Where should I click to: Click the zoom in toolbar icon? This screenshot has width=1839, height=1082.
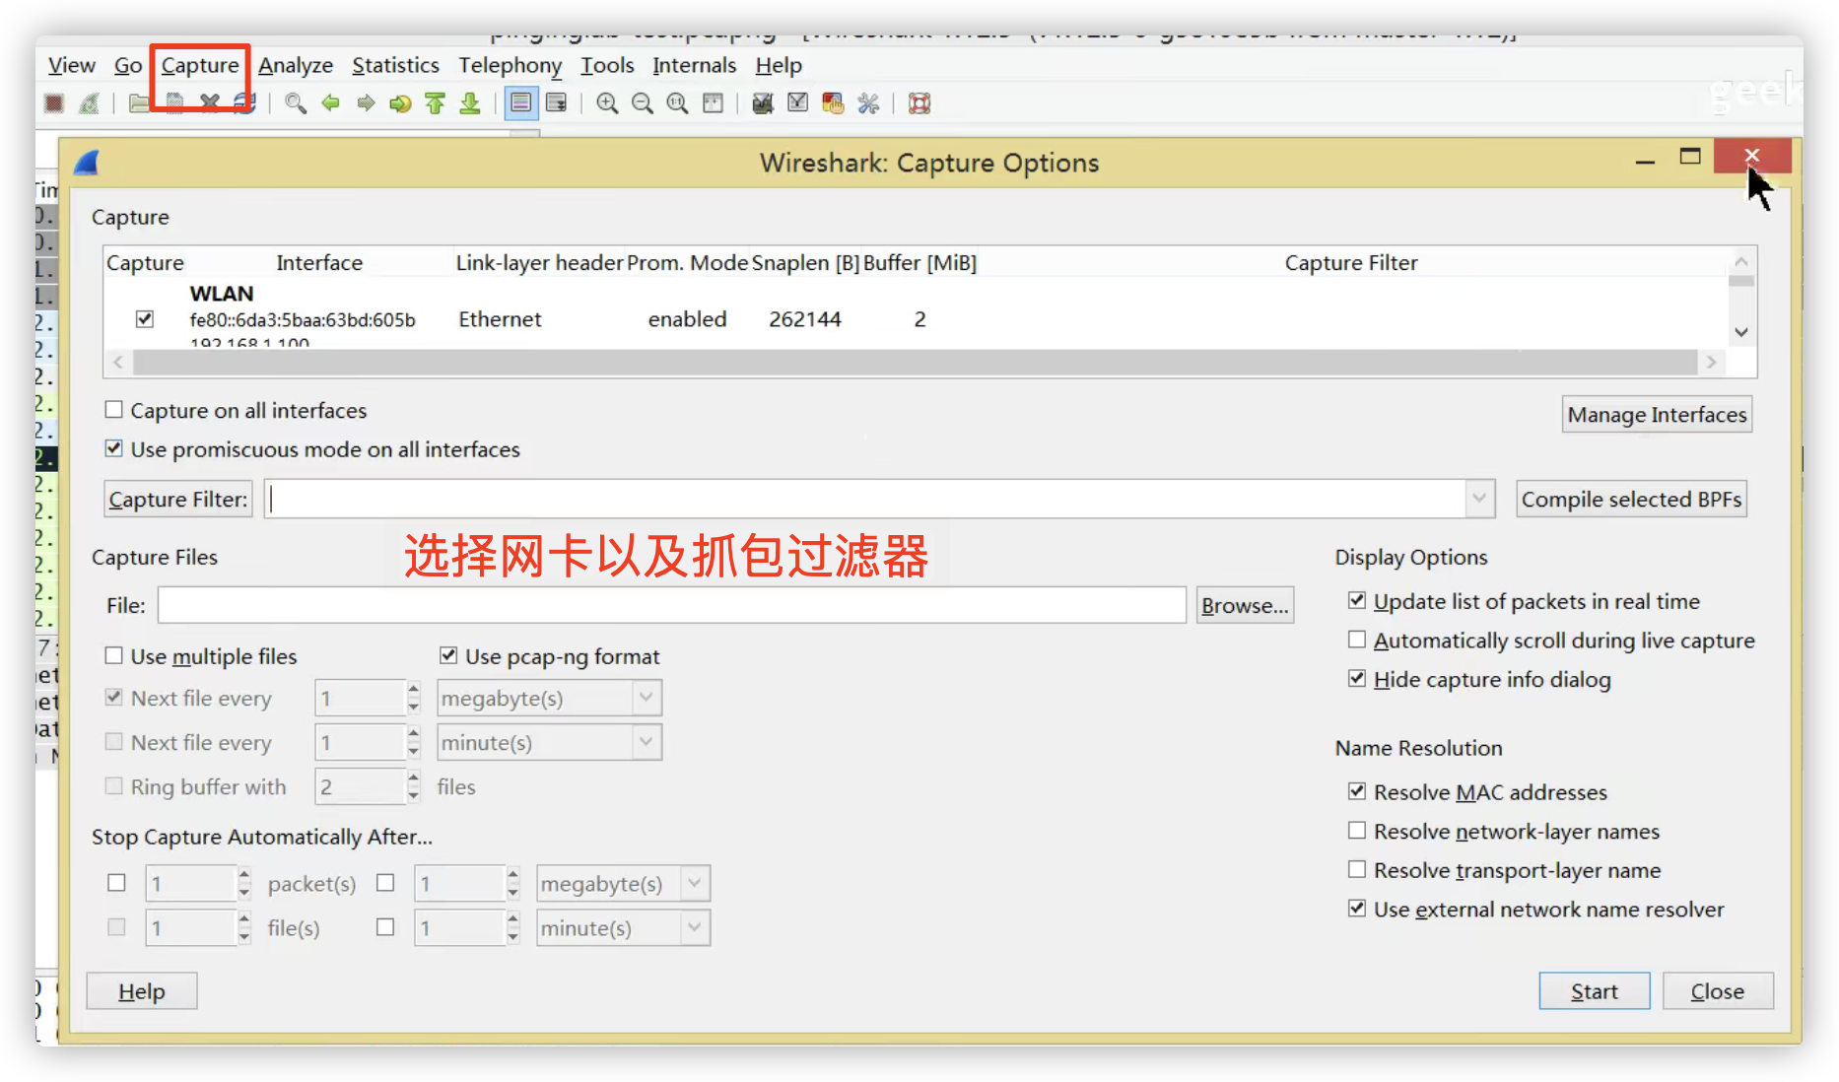click(x=607, y=103)
